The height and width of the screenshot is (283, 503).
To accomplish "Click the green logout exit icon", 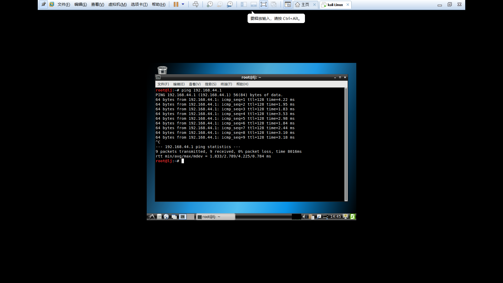I will click(x=353, y=216).
